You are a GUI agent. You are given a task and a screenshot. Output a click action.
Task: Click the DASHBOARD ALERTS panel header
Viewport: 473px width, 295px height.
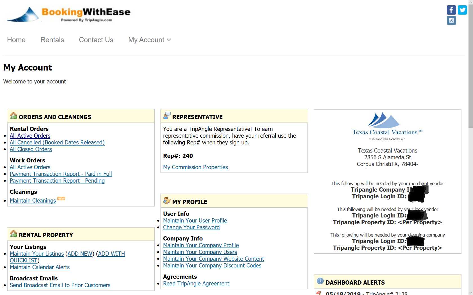point(387,282)
